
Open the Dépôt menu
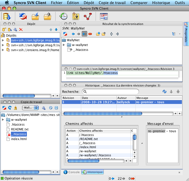(x=89, y=3)
